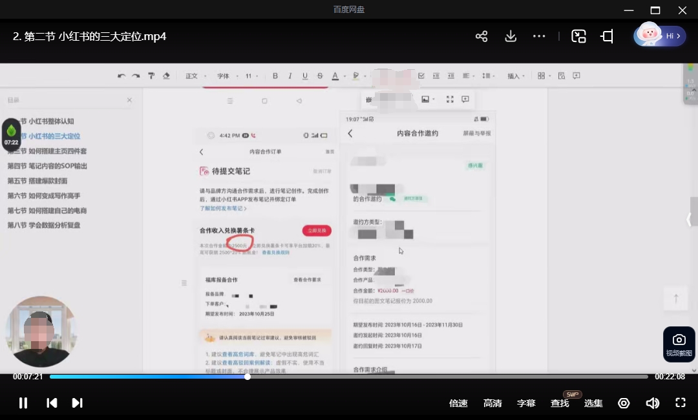The image size is (698, 420).
Task: Close the 目录 outline panel
Action: 129,100
